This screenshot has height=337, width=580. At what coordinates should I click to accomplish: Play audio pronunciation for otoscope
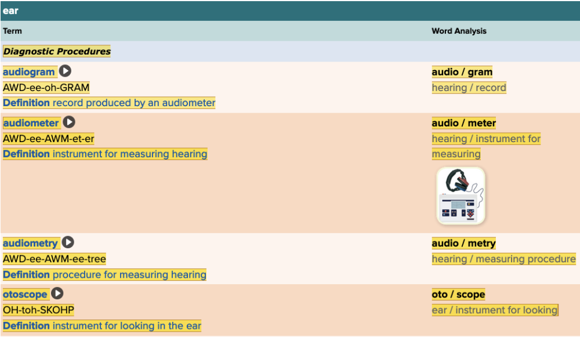(57, 293)
